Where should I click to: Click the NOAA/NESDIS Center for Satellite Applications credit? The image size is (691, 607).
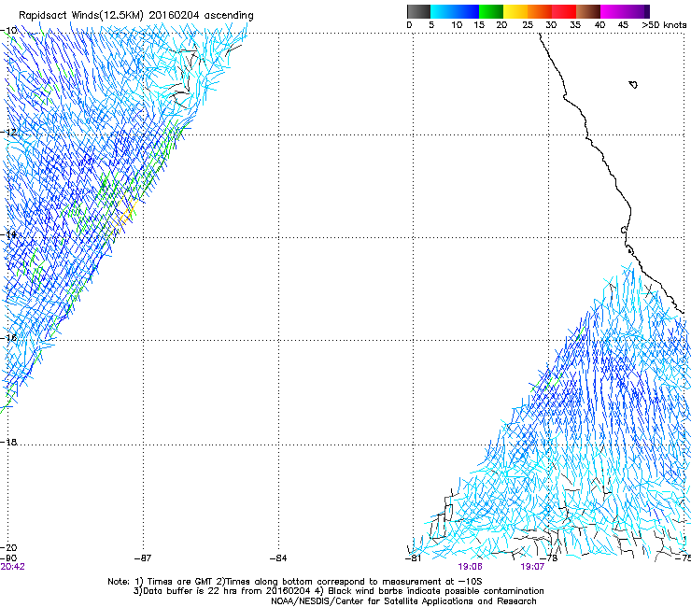403,601
